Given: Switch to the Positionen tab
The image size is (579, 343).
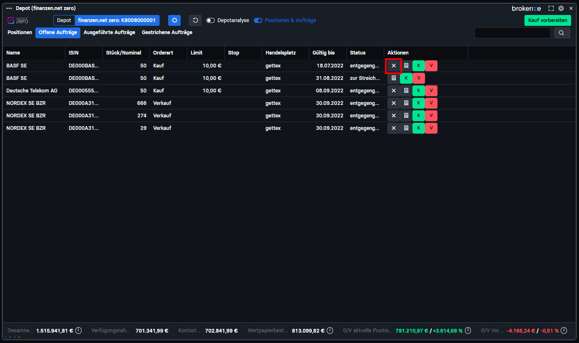Looking at the screenshot, I should 20,32.
